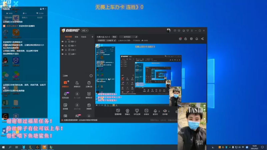Open the 弹幕秀 TV icon tool
Viewport: 267px width, 150px height.
pos(89,106)
